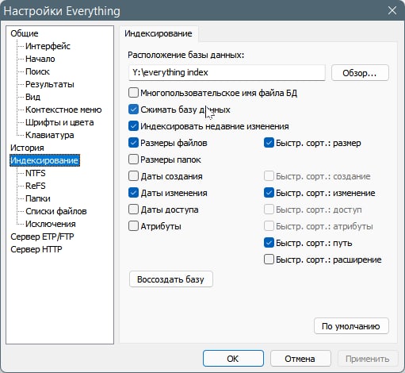Click the Отмена button

pyautogui.click(x=300, y=359)
